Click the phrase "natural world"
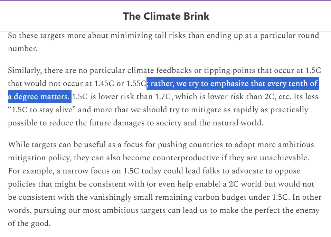The height and width of the screenshot is (237, 331). (x=236, y=123)
